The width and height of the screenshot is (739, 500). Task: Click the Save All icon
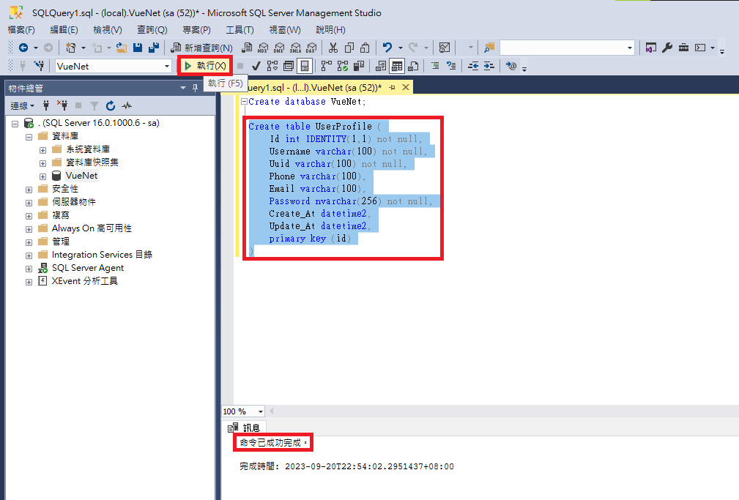click(154, 48)
